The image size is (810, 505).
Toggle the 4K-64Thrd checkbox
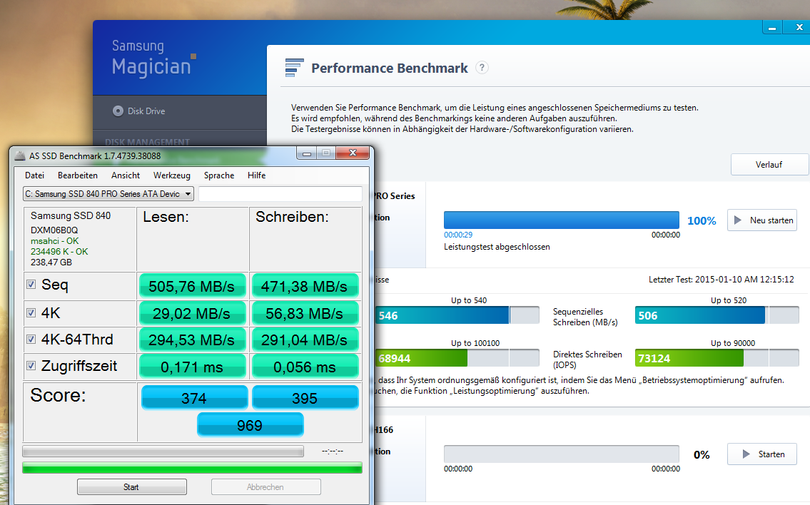[x=31, y=340]
